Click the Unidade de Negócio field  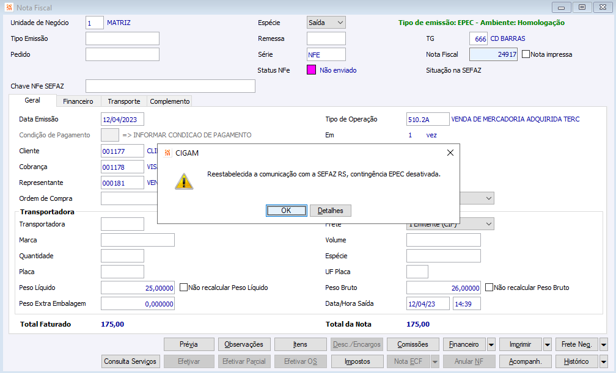click(94, 23)
